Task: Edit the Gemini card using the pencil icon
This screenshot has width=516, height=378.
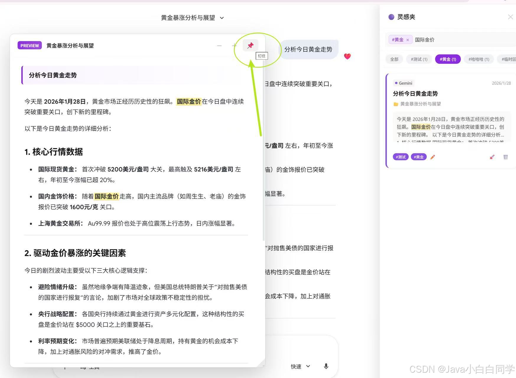Action: pyautogui.click(x=433, y=157)
